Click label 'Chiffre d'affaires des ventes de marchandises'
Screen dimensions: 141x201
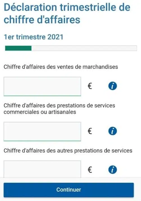pos(61,67)
